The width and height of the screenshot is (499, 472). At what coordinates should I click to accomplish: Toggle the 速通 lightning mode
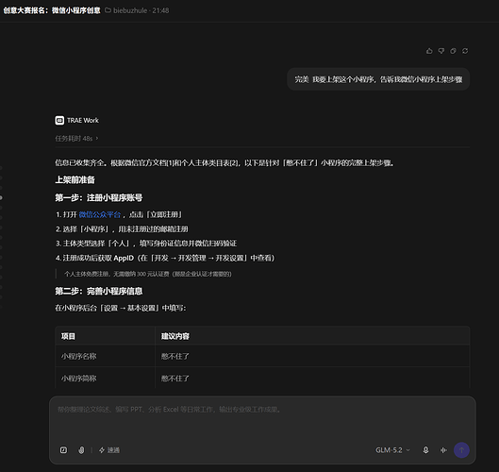109,450
